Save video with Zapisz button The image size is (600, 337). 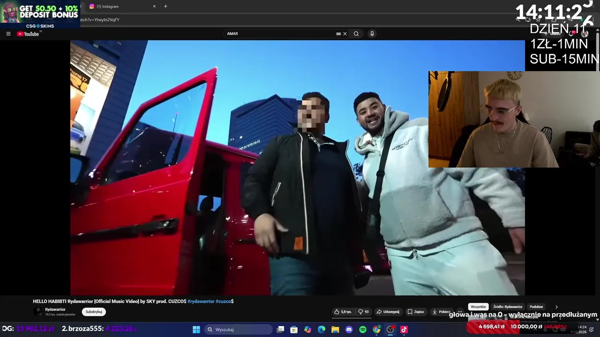(416, 312)
